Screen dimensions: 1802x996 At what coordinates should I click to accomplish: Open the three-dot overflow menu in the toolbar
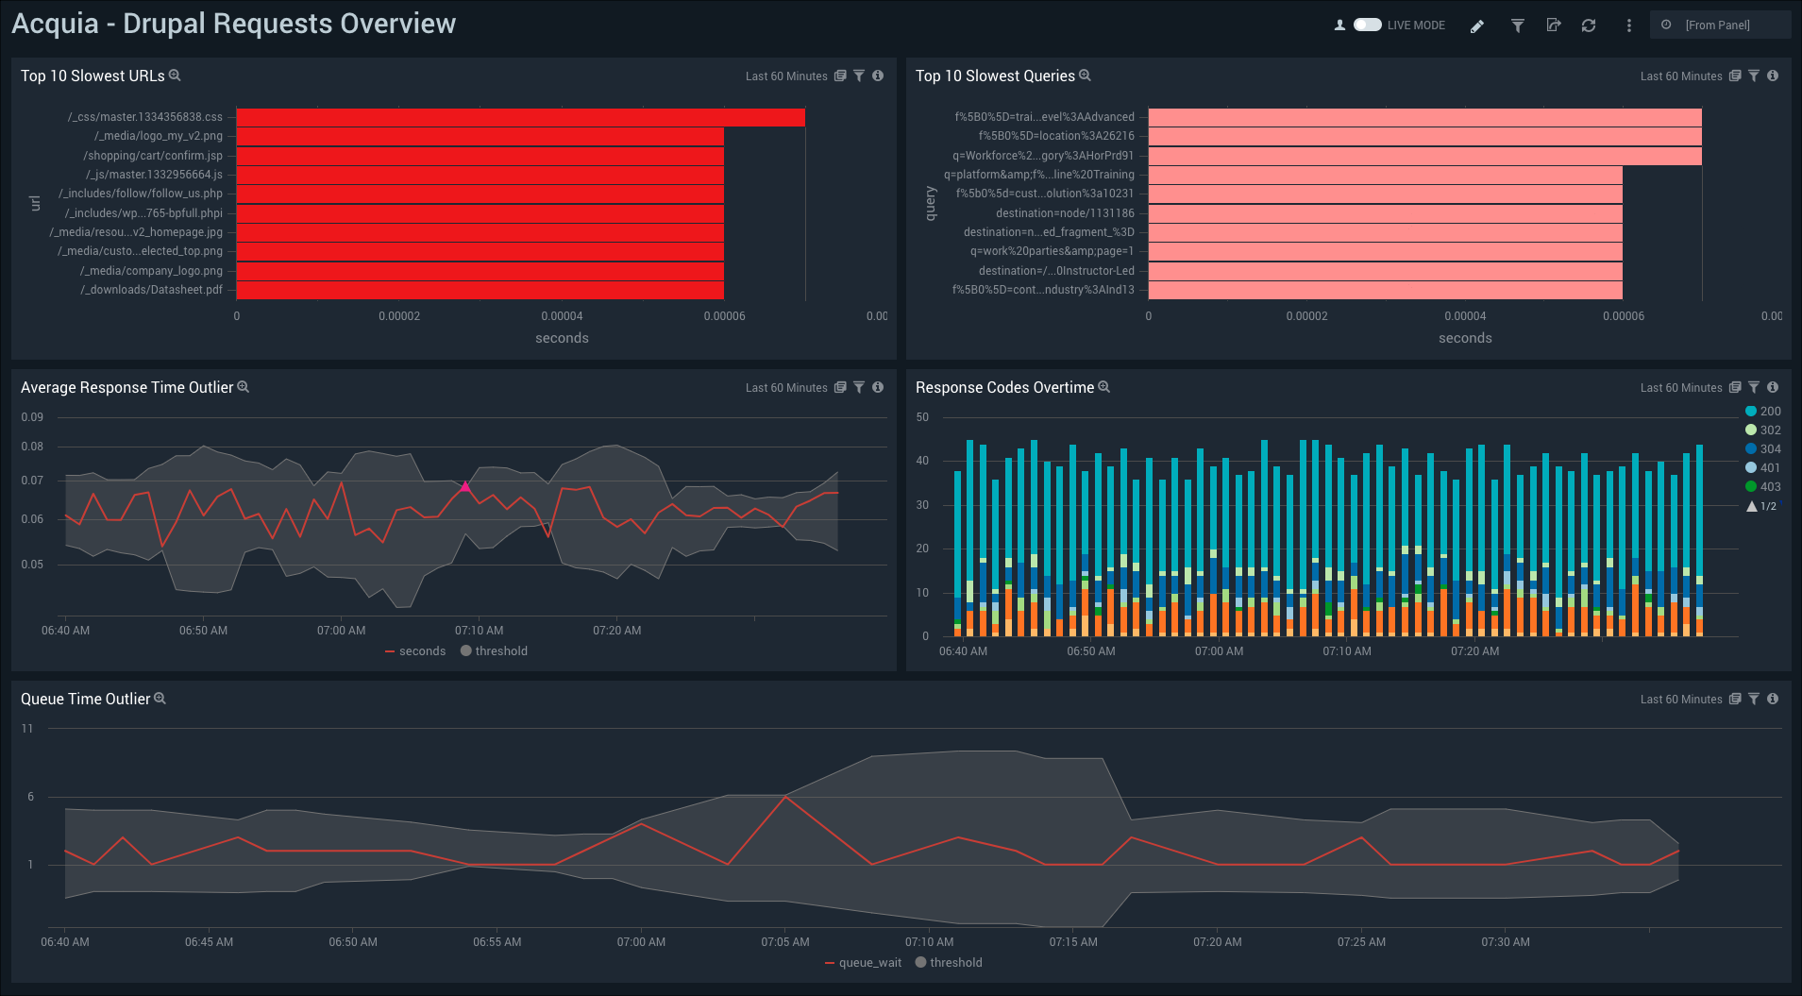point(1627,25)
